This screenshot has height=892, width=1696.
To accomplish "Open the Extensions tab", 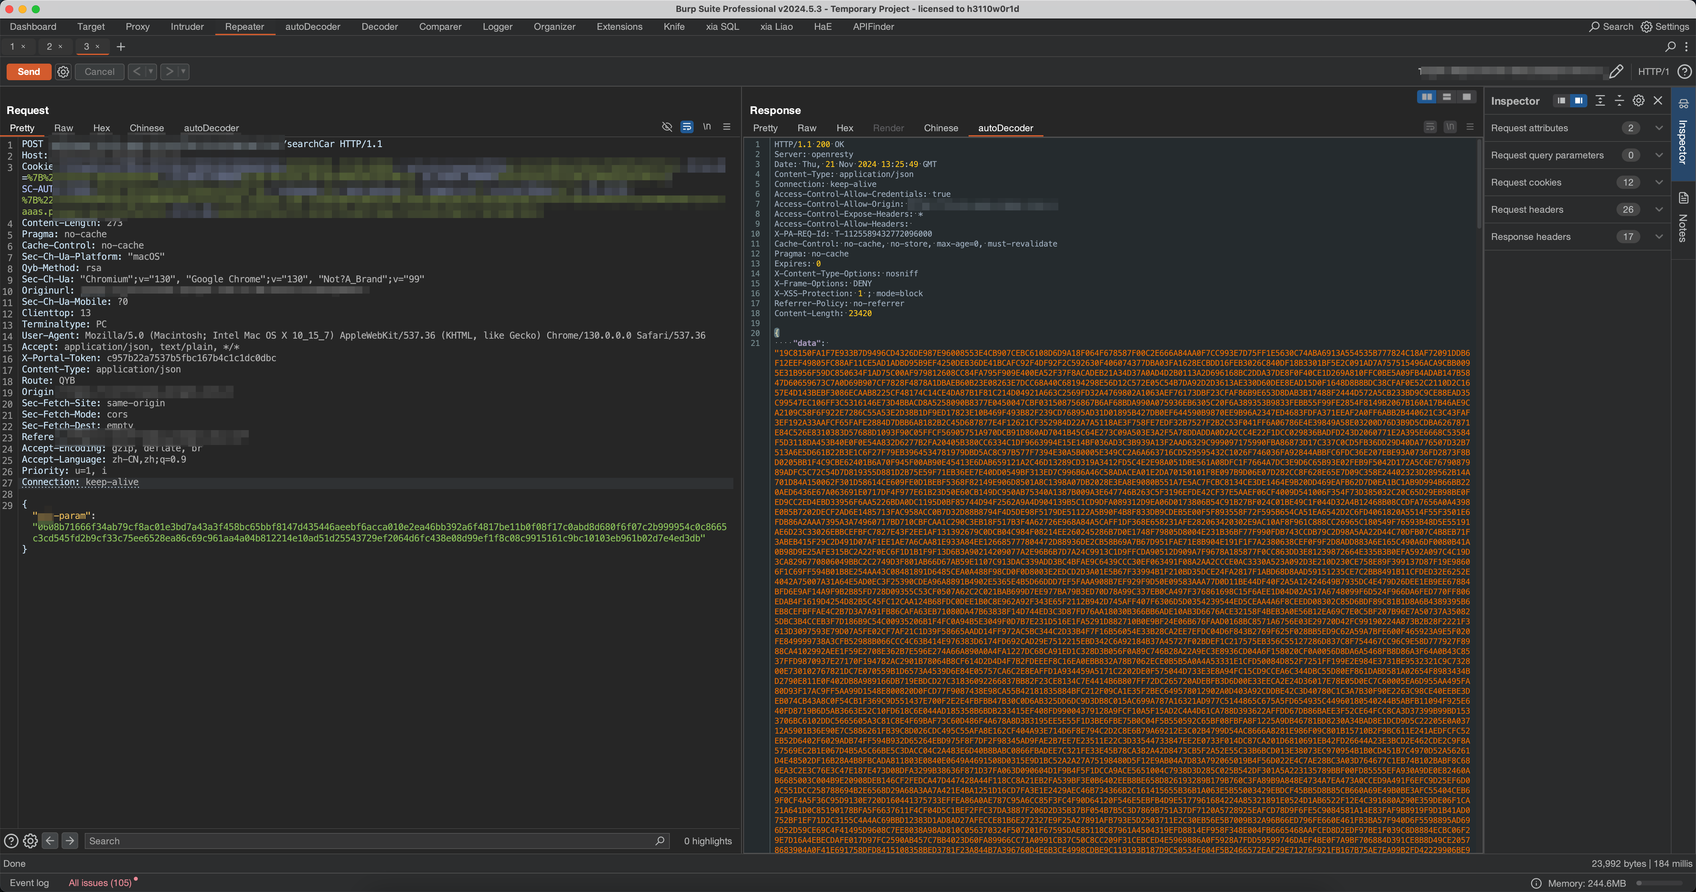I will coord(619,27).
